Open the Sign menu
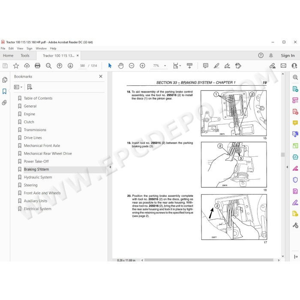300x300 pixels. click(29, 48)
